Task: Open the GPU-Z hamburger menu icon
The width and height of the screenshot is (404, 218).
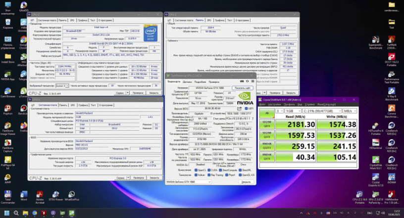Action: (253, 81)
